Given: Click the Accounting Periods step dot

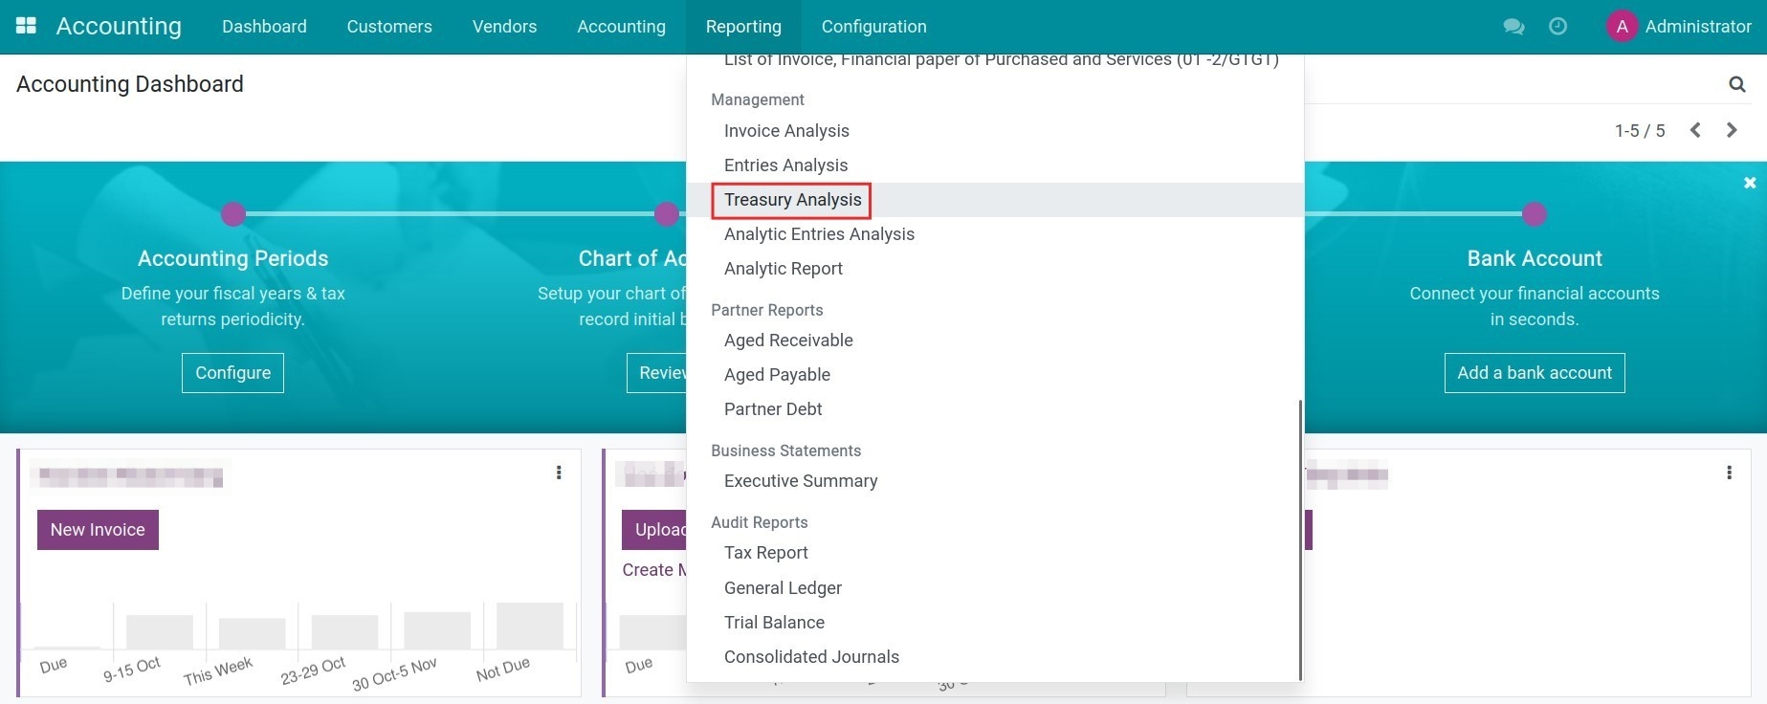Looking at the screenshot, I should tap(233, 214).
